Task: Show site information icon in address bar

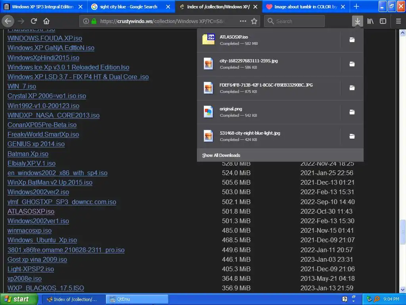Action: 86,21
